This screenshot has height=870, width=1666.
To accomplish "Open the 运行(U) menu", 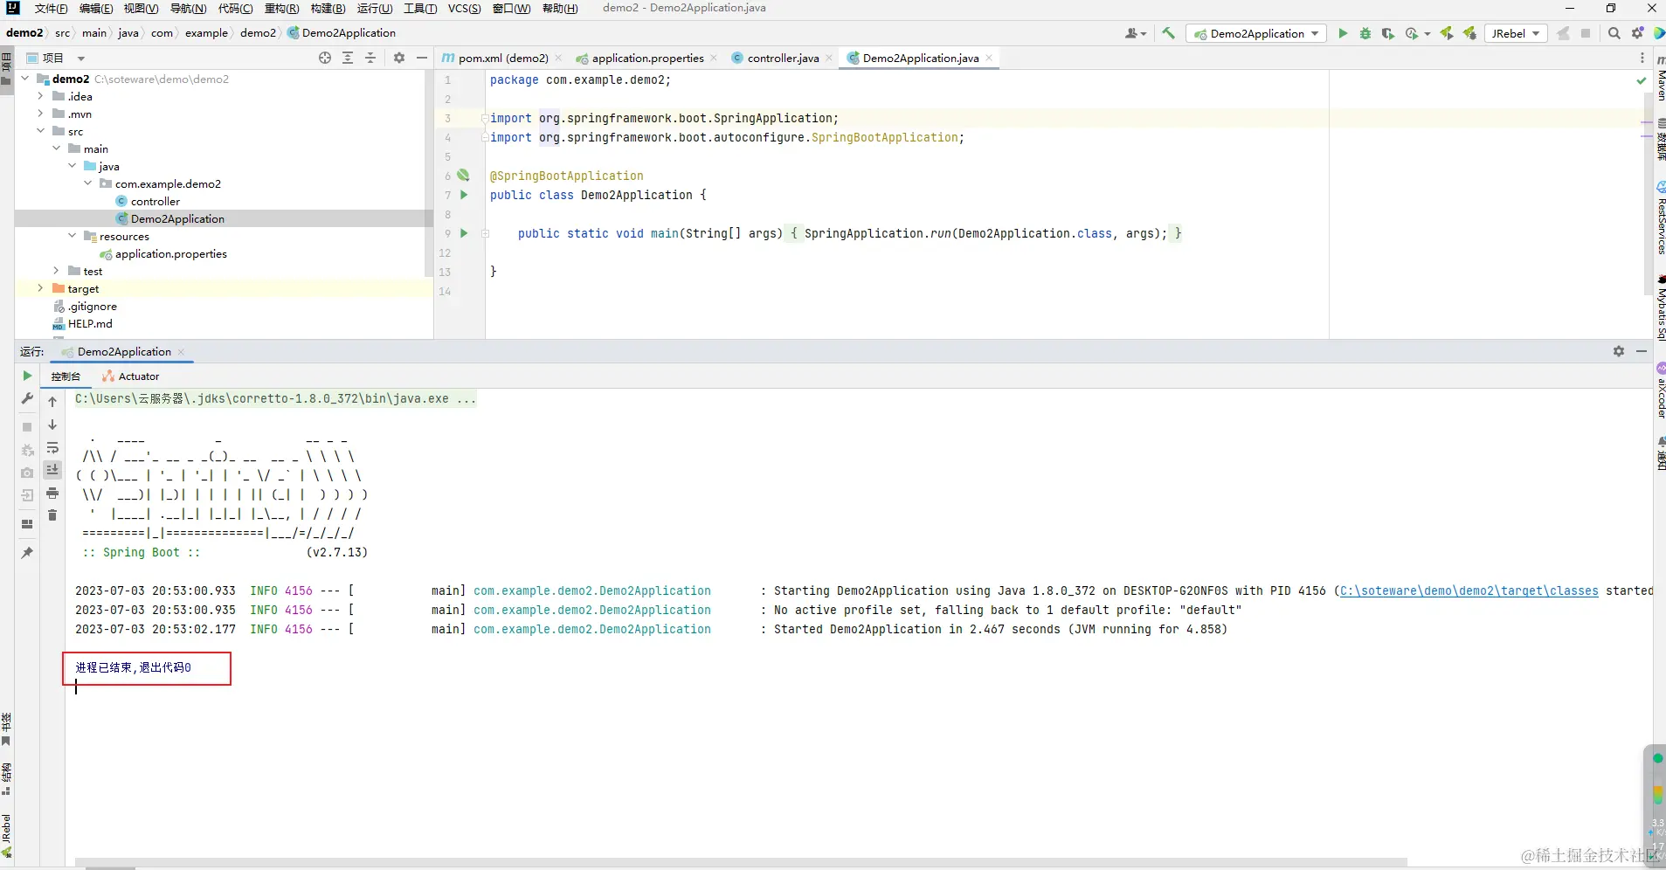I will coord(375,8).
